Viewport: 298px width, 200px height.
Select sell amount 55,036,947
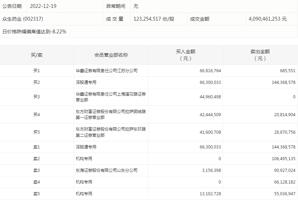pos(285,194)
